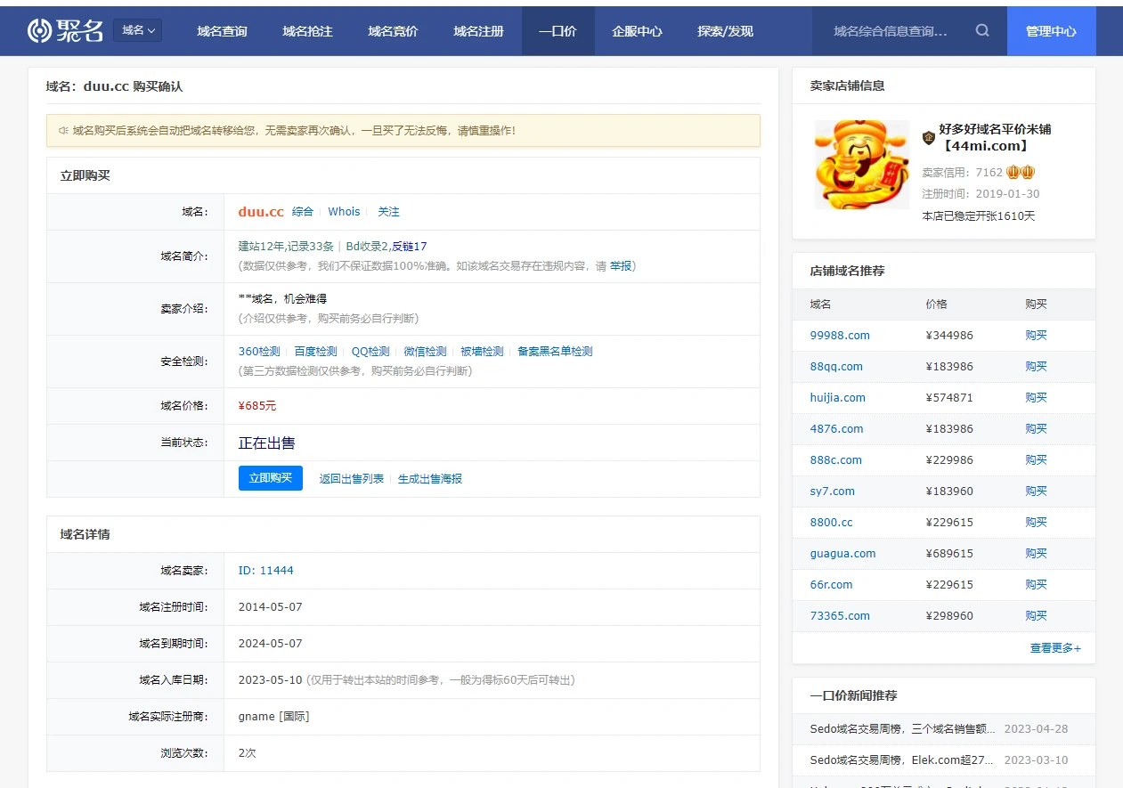Open the 域名查询 menu
This screenshot has height=788, width=1123.
222,31
